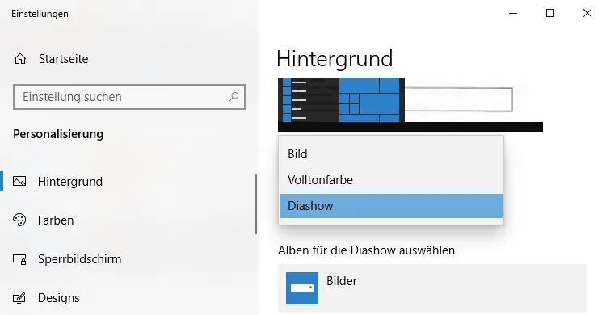The width and height of the screenshot is (606, 315).
Task: Choose Diashow from the dropdown list
Action: [x=391, y=206]
